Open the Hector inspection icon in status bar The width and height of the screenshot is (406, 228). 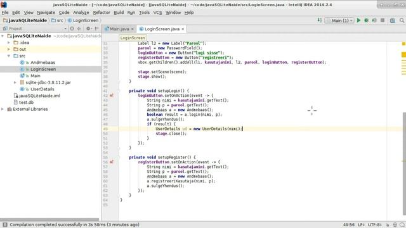click(x=395, y=225)
